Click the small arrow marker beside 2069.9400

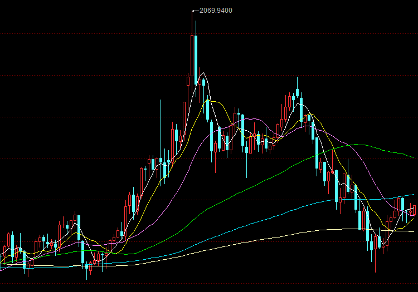pos(196,11)
